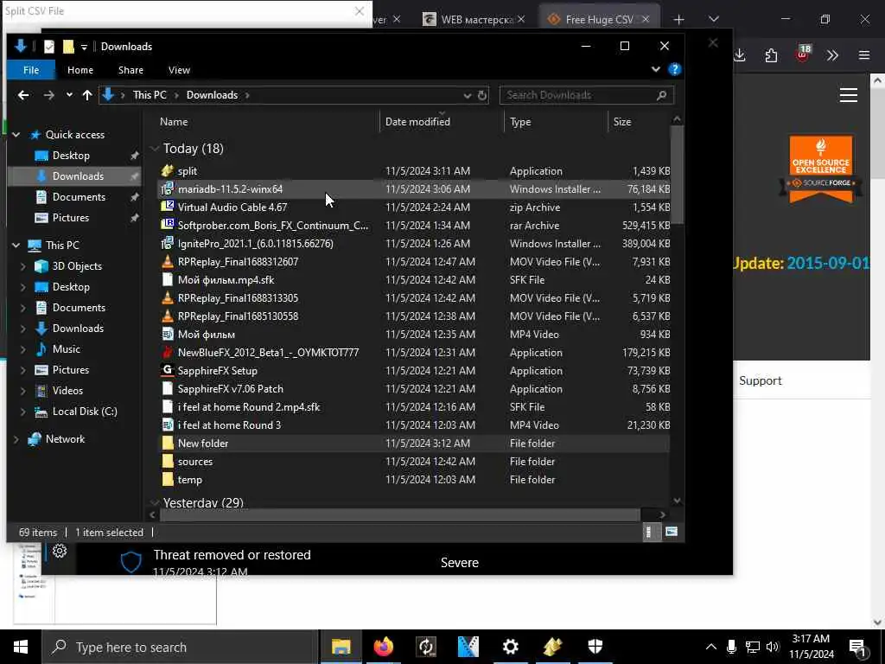Open a new Firefox tab

[678, 20]
